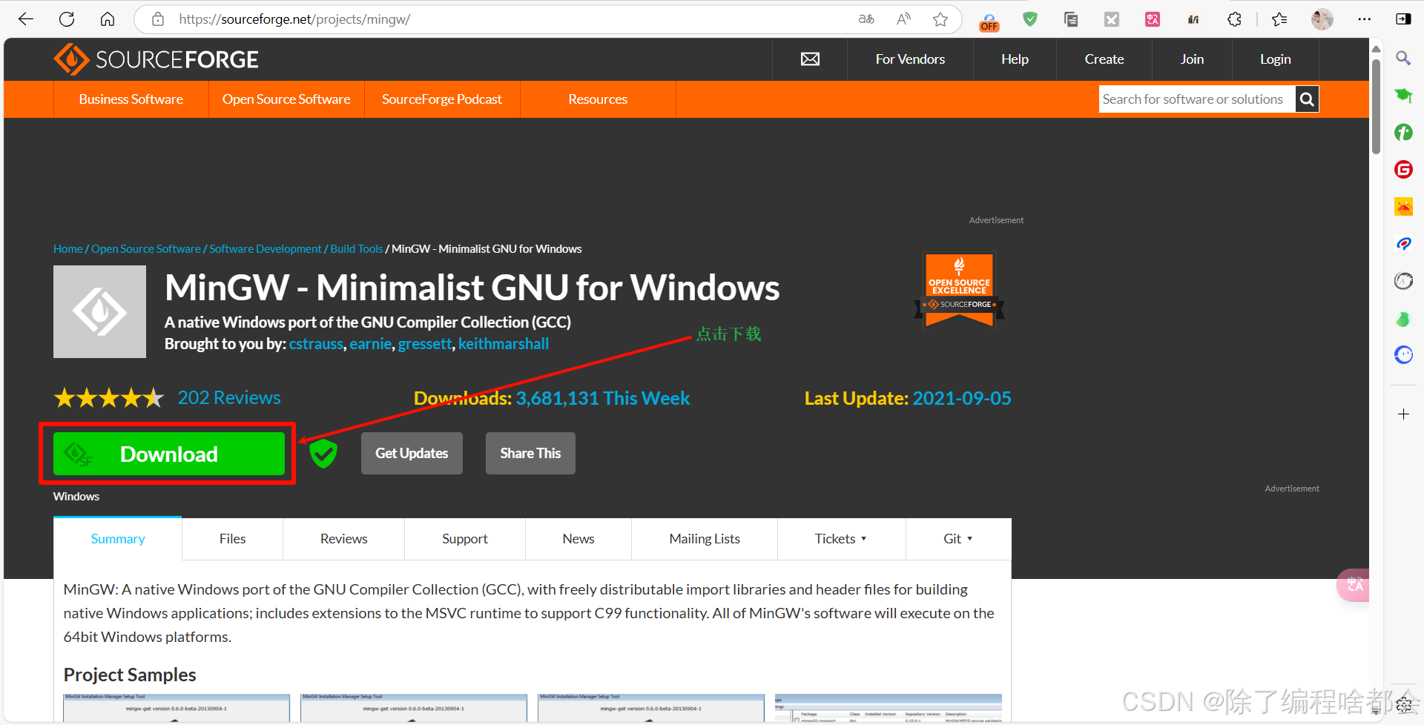Follow Home breadcrumb link
The image size is (1424, 725).
67,249
